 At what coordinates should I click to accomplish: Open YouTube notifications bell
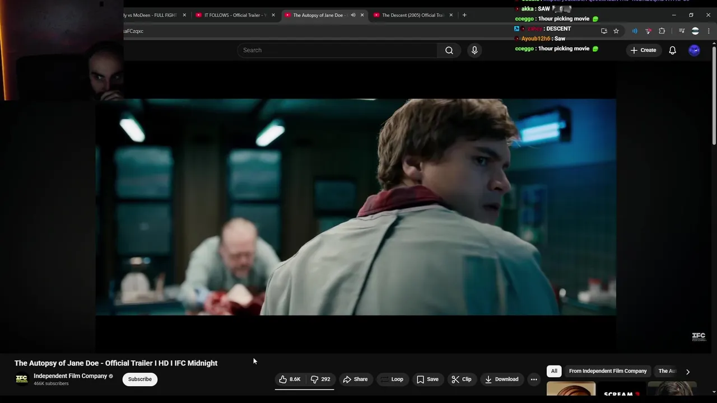[x=672, y=50]
